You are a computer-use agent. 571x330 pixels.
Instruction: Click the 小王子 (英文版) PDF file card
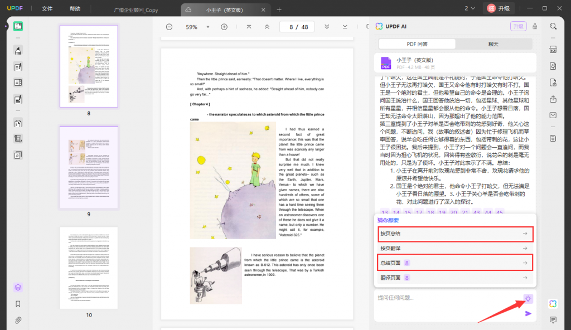455,63
